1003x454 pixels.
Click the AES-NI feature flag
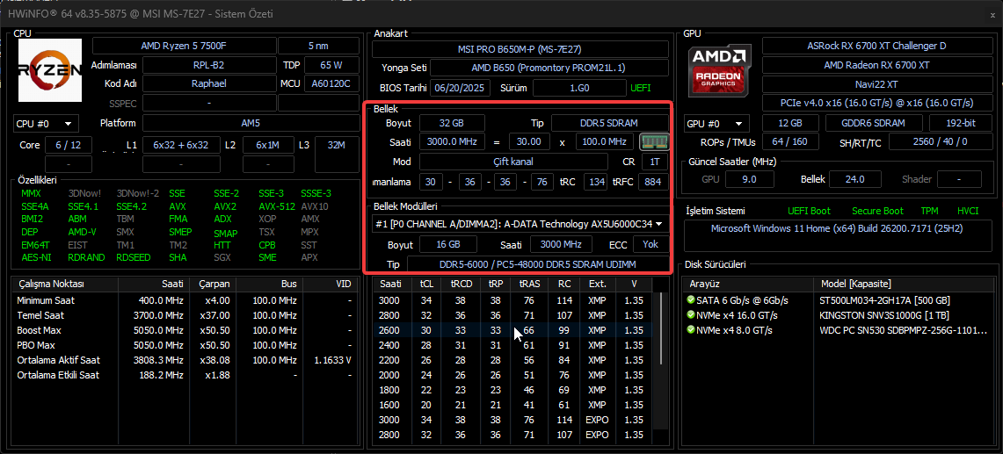[x=34, y=257]
